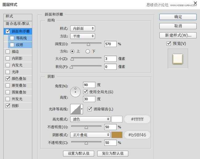Uncheck the 投影 (Drop Shadow) effect
The height and width of the screenshot is (159, 200).
pyautogui.click(x=8, y=106)
